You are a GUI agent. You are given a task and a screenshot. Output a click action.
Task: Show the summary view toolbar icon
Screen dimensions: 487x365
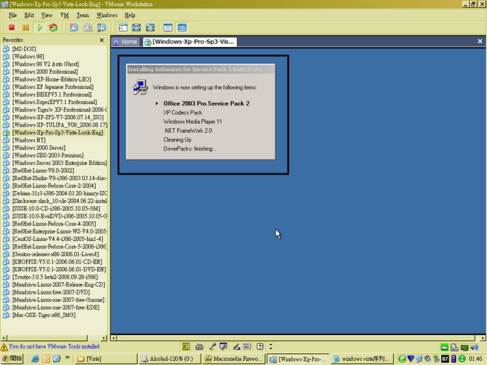168,27
